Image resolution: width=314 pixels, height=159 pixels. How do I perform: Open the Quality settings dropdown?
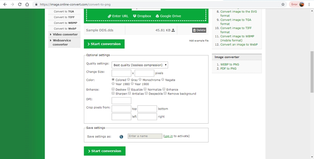click(140, 65)
